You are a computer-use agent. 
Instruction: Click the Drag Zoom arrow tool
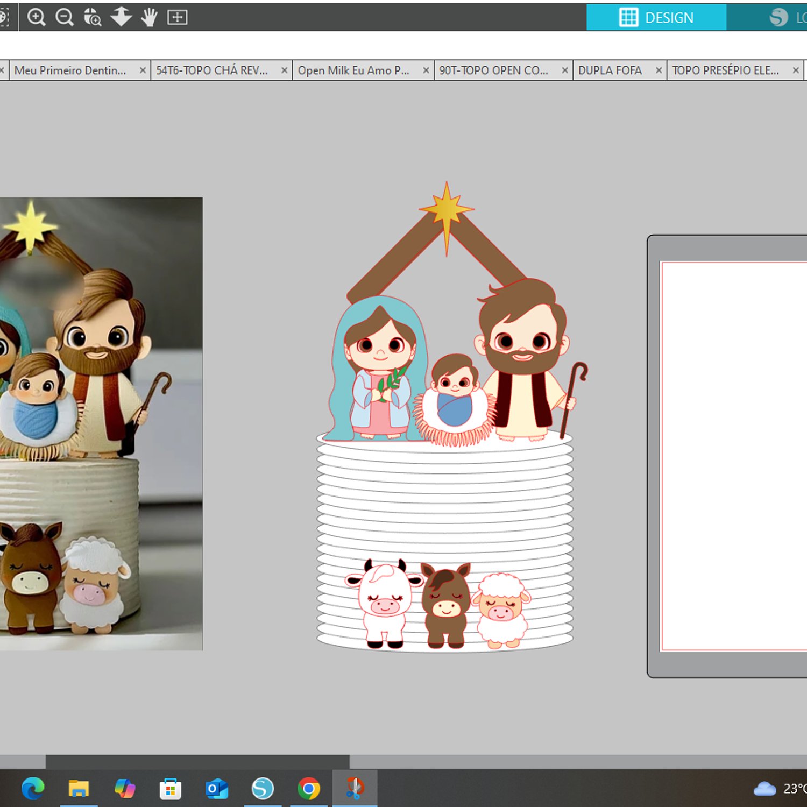[x=121, y=17]
